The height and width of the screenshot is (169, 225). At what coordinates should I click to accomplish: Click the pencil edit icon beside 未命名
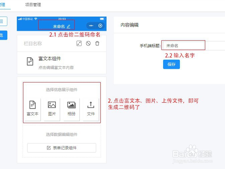pos(69,26)
